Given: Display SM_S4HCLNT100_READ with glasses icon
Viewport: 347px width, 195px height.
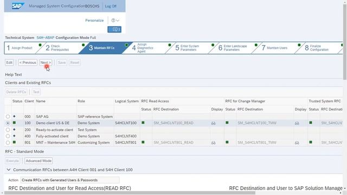Looking at the screenshot, I should 213,123.
